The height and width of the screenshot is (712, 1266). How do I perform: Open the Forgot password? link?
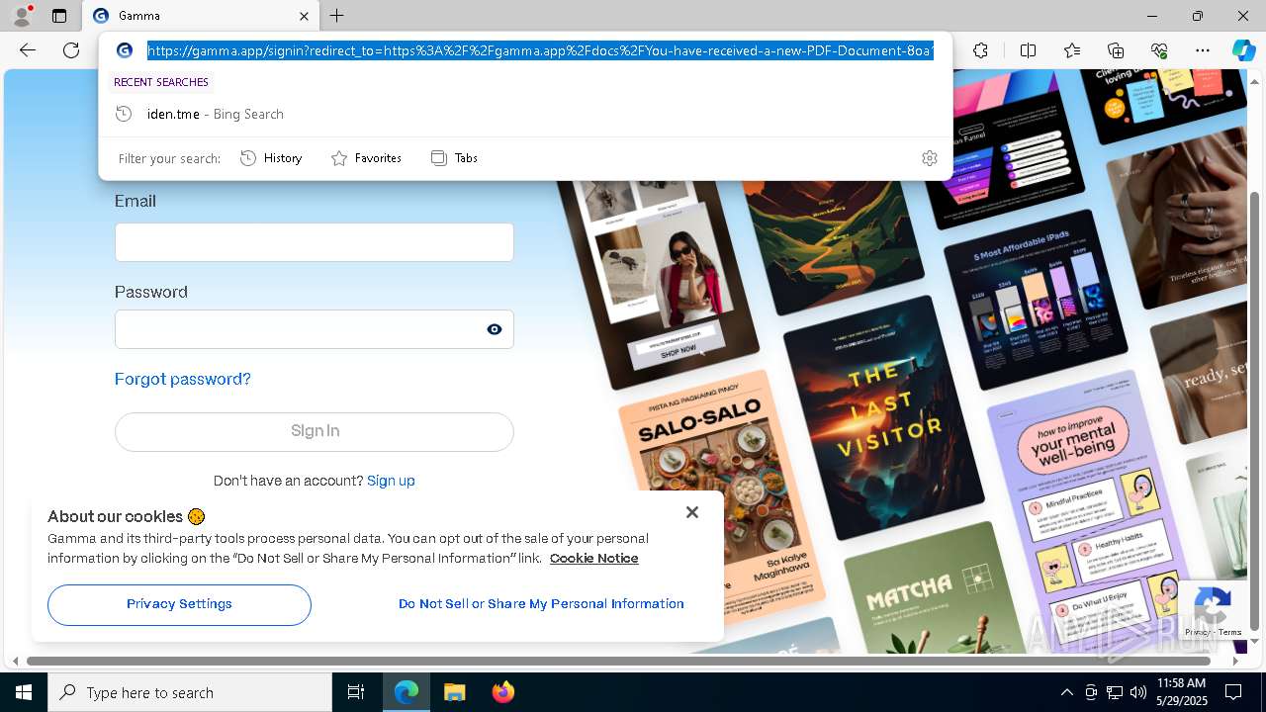[183, 379]
